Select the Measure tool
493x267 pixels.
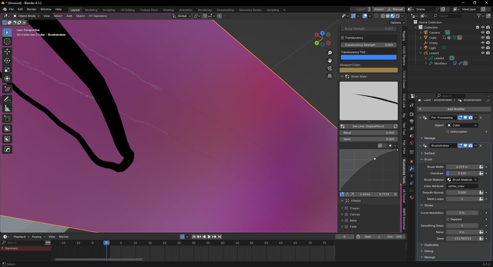click(x=7, y=108)
